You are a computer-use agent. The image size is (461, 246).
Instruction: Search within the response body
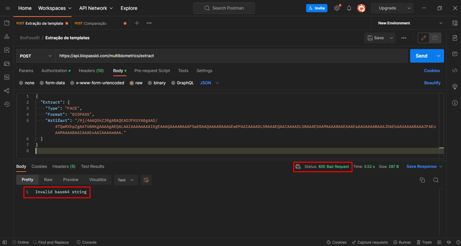[436, 180]
